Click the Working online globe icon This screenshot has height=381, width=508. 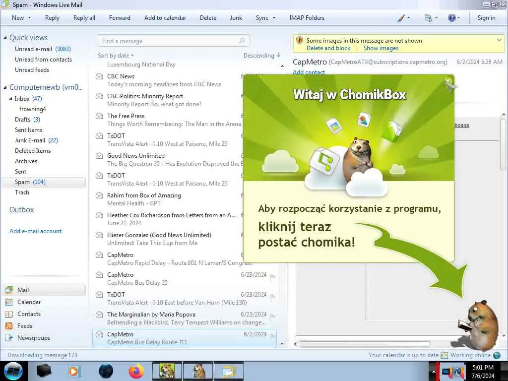click(x=497, y=355)
